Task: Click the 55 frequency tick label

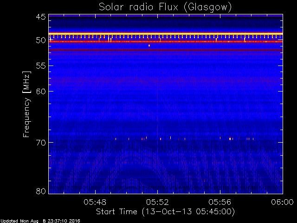Action: tap(41, 66)
